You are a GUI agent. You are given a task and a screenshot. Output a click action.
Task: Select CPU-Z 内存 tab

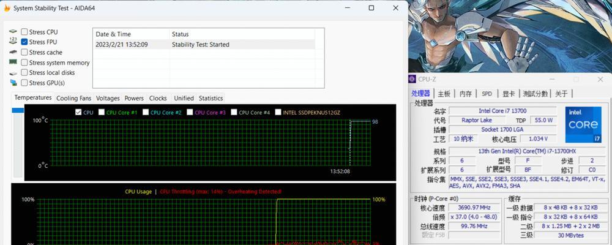[466, 94]
